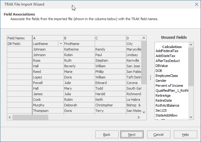
Task: Proceed by clicking the Next button
Action: (x=132, y=135)
